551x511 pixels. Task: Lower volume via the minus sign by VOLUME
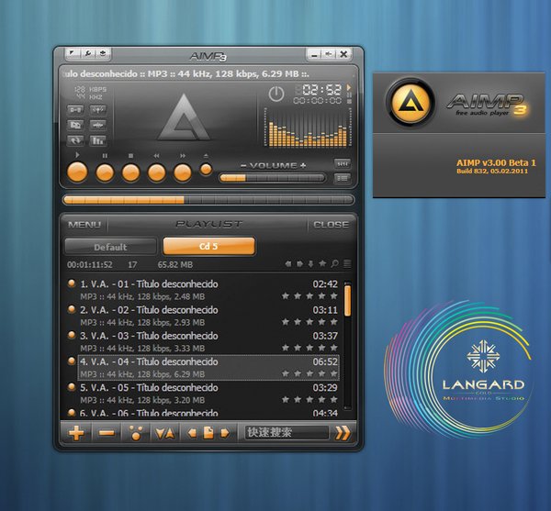pos(243,166)
